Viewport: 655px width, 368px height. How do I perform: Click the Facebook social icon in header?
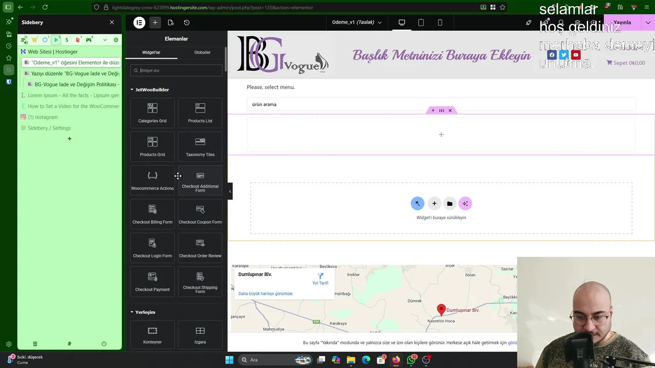click(552, 55)
